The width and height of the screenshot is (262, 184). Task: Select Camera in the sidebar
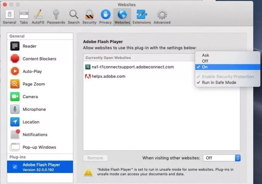click(40, 97)
